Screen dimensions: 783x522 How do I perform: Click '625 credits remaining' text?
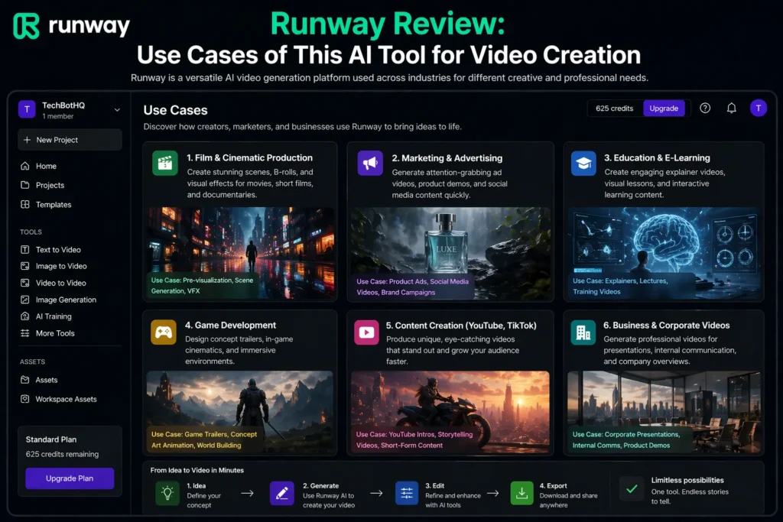pyautogui.click(x=63, y=454)
